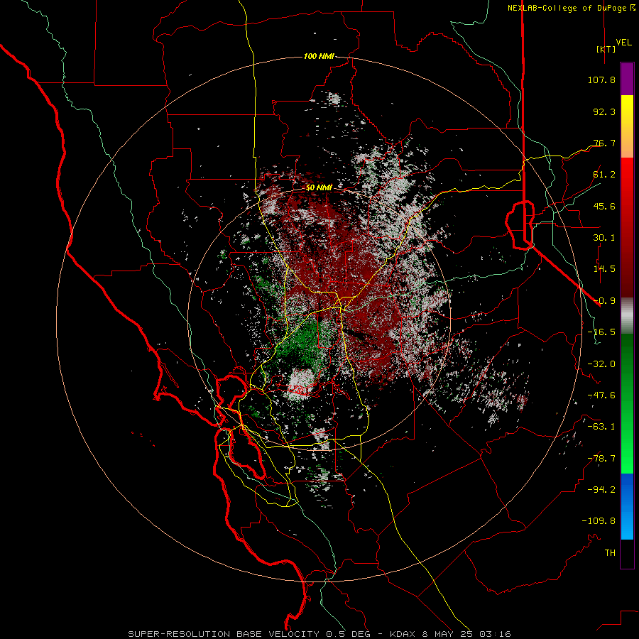Click the blue segment of the velocity color bar
The height and width of the screenshot is (639, 639).
click(x=627, y=506)
